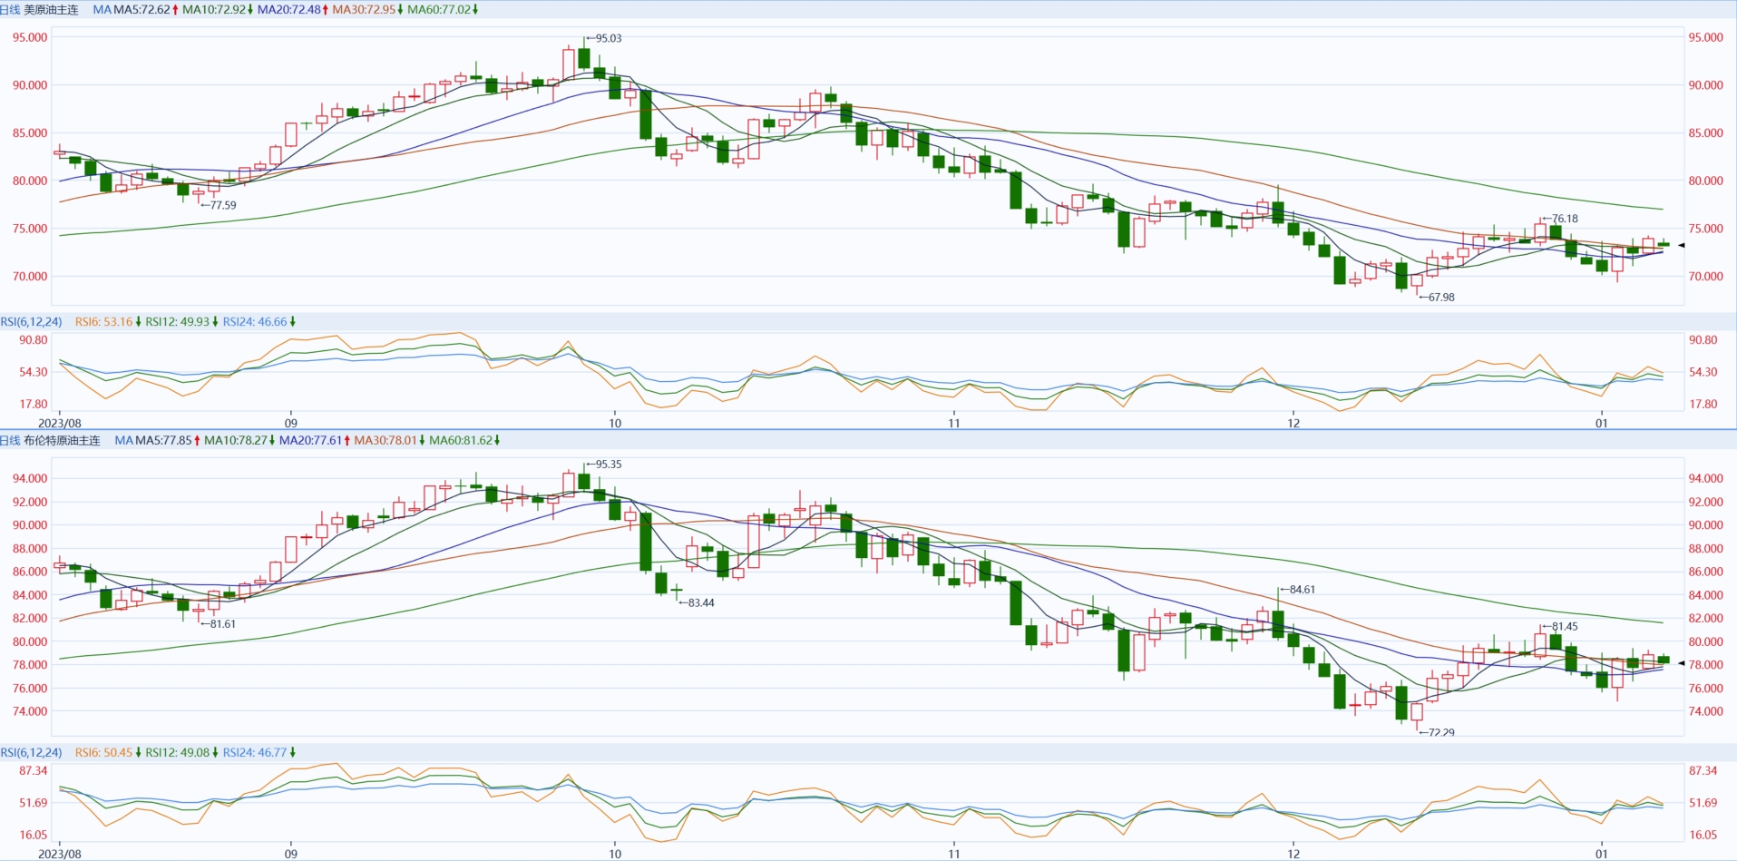Click the 布伦特原油主连 chart title
Screen dimensions: 1737x861
(62, 440)
